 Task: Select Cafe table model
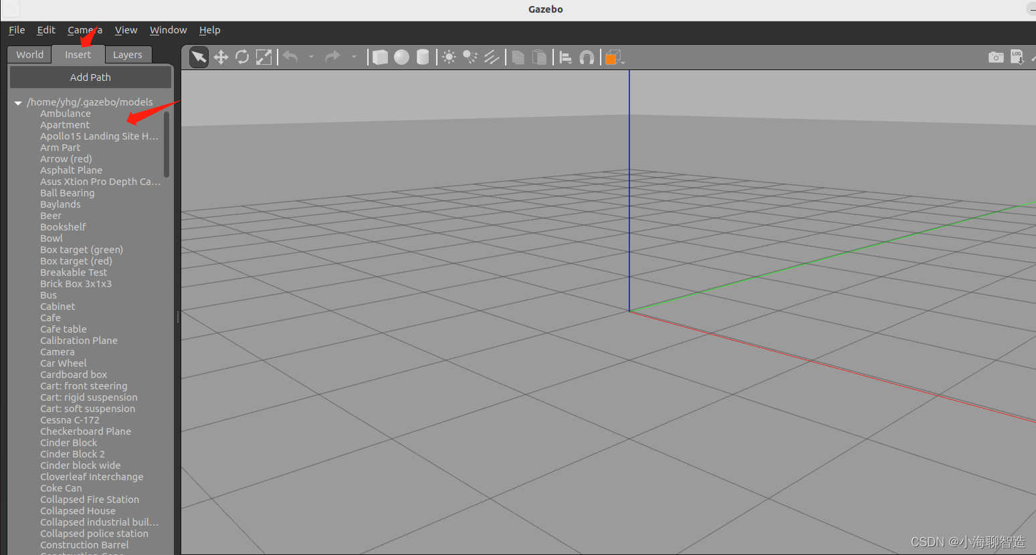click(63, 329)
